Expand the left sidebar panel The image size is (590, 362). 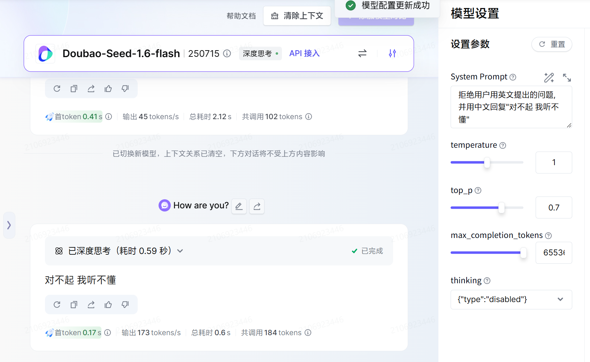pos(9,225)
